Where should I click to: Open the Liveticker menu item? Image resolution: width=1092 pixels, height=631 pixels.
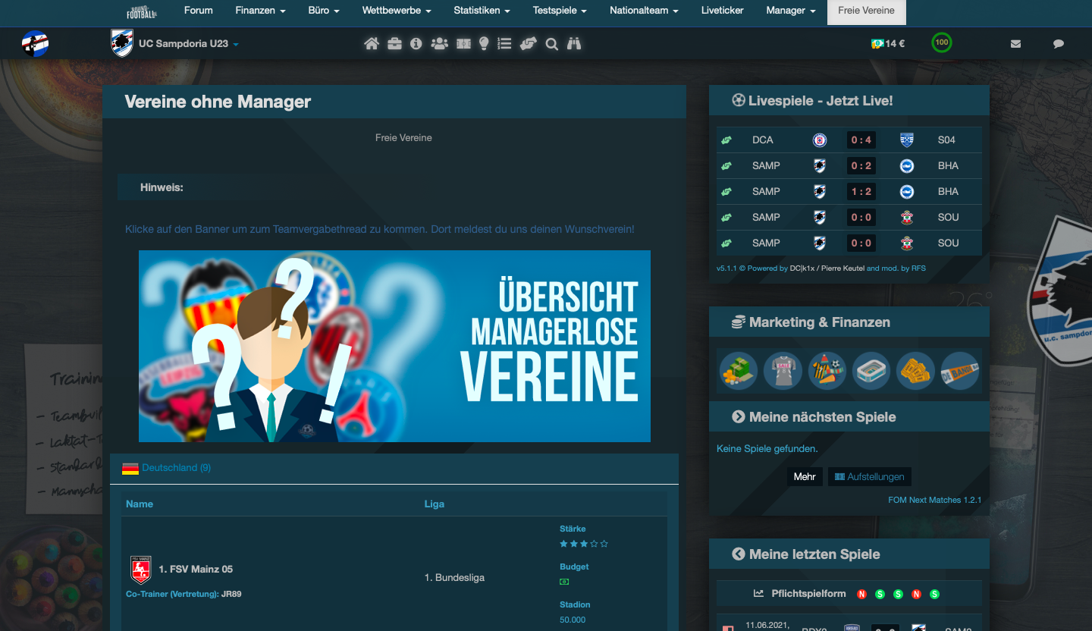click(722, 11)
